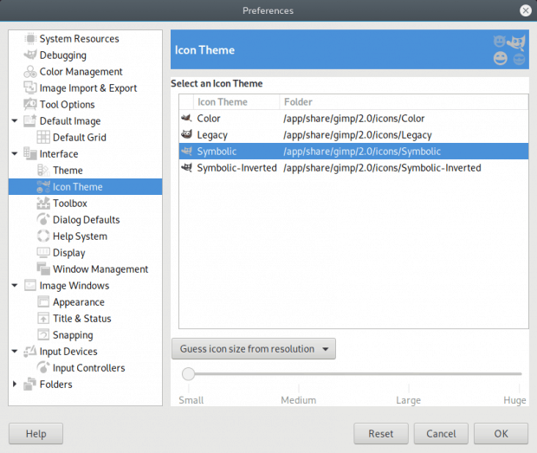Viewport: 537px width, 453px height.
Task: Select Theme under Interface
Action: coord(68,170)
